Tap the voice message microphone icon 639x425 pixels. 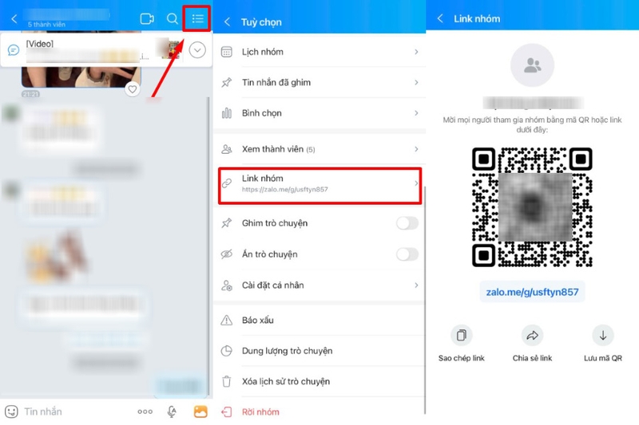pyautogui.click(x=172, y=411)
